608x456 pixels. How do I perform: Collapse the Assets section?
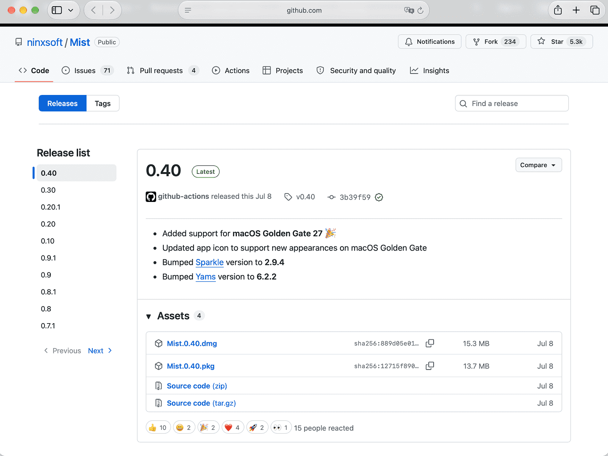(x=149, y=316)
